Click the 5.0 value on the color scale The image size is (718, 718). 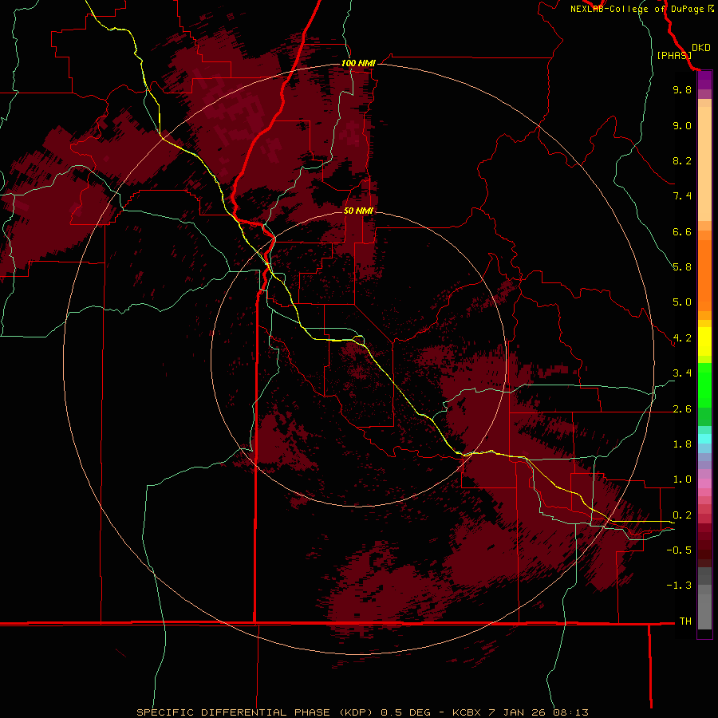click(x=682, y=302)
